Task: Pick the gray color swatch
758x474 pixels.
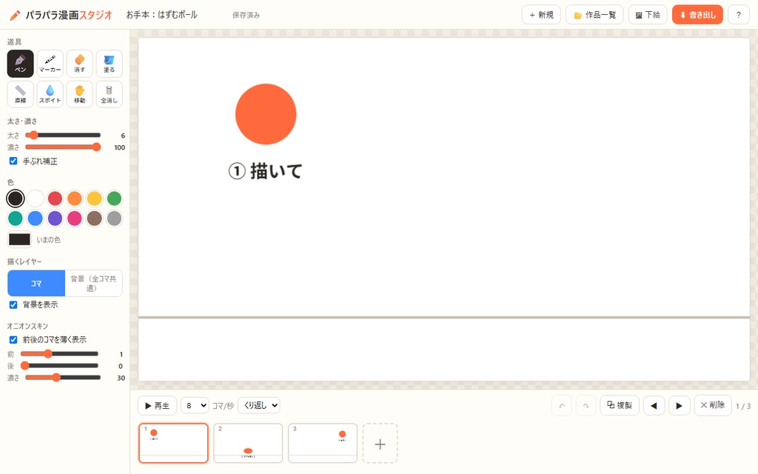Action: pos(114,218)
